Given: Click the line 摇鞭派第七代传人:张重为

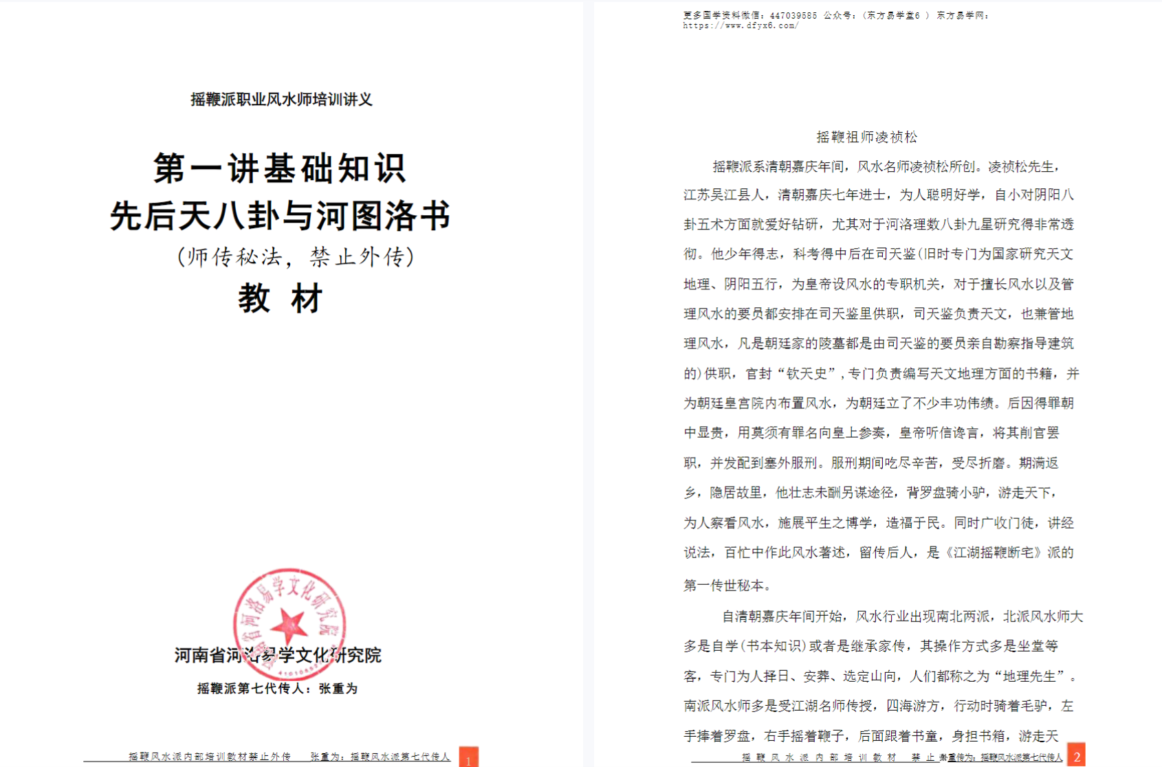Looking at the screenshot, I should 278,689.
